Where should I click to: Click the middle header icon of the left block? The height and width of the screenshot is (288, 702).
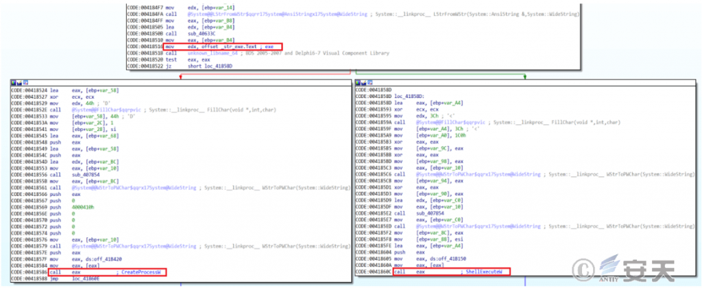(x=20, y=82)
